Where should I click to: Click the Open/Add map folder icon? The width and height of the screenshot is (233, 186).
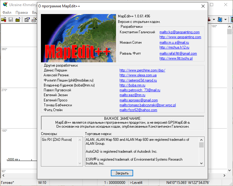pyautogui.click(x=4, y=20)
